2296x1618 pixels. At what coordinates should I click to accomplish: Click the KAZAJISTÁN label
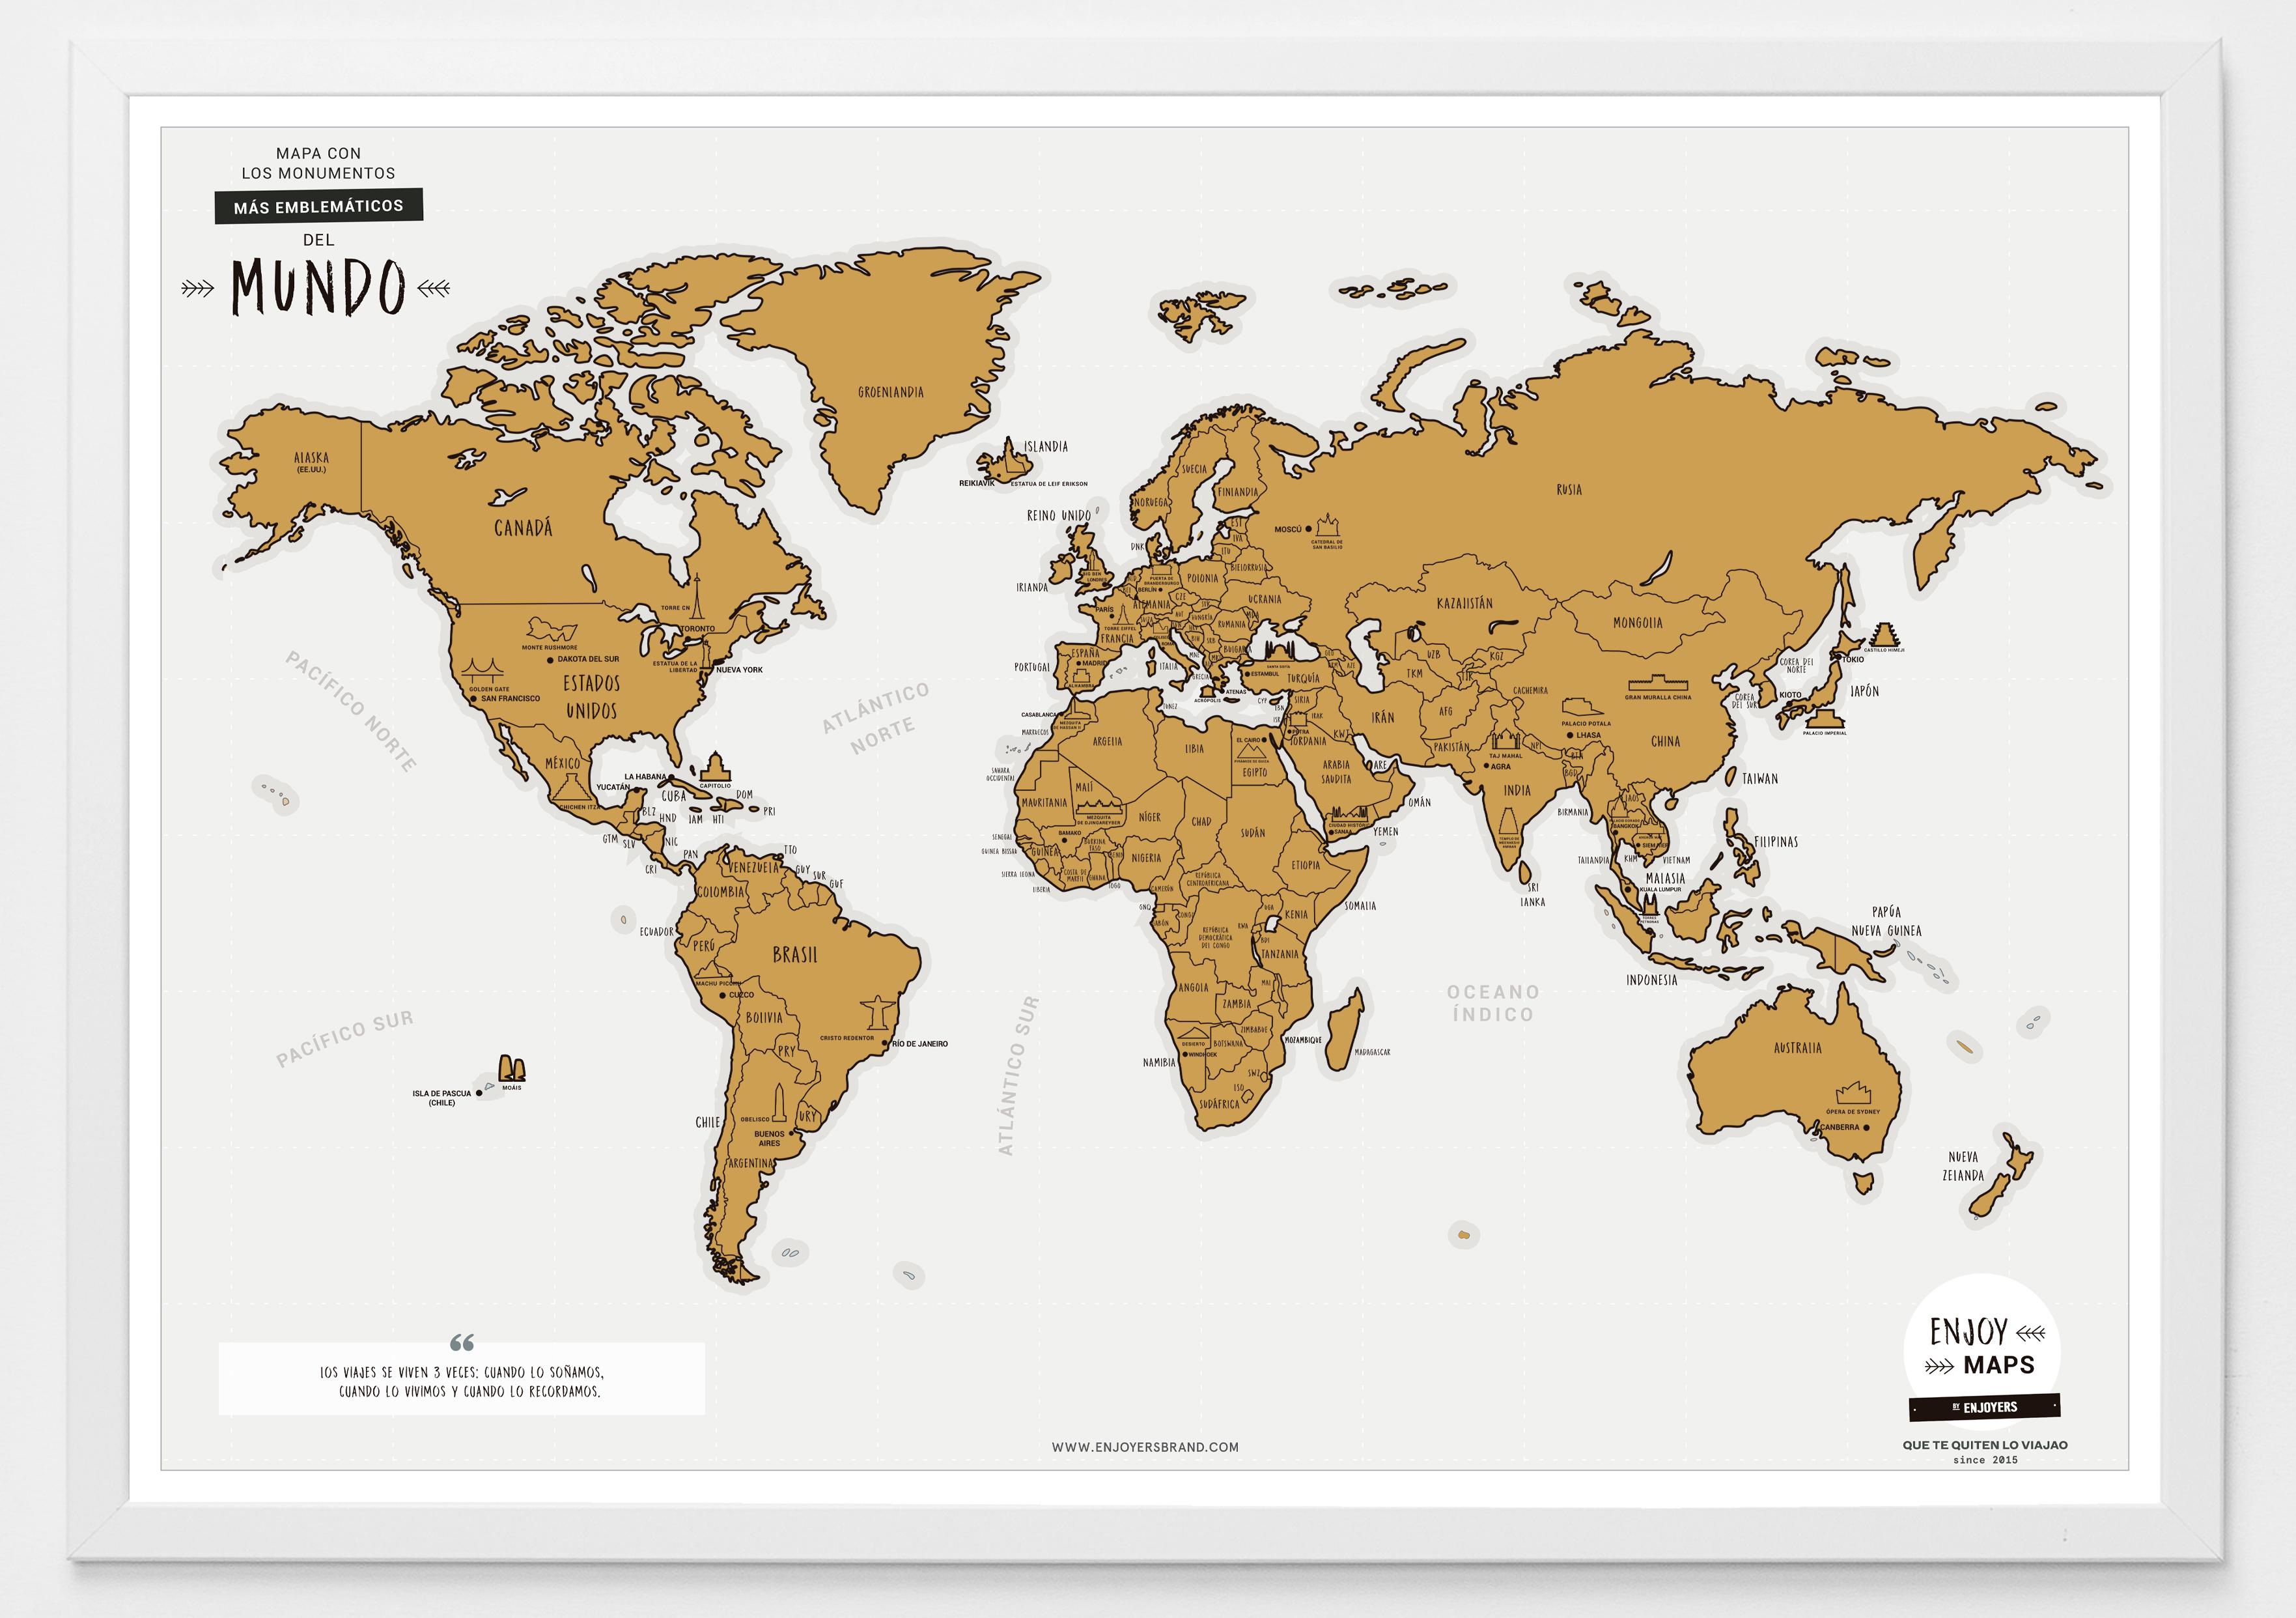coord(1465,603)
